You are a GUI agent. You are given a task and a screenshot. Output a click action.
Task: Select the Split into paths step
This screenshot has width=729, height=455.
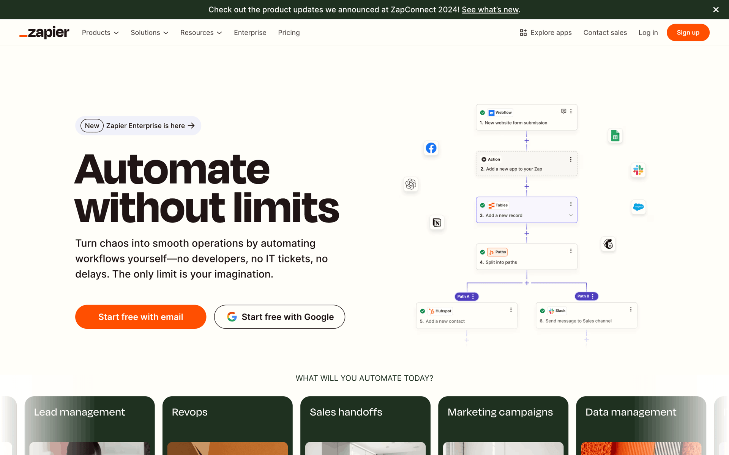(x=527, y=257)
